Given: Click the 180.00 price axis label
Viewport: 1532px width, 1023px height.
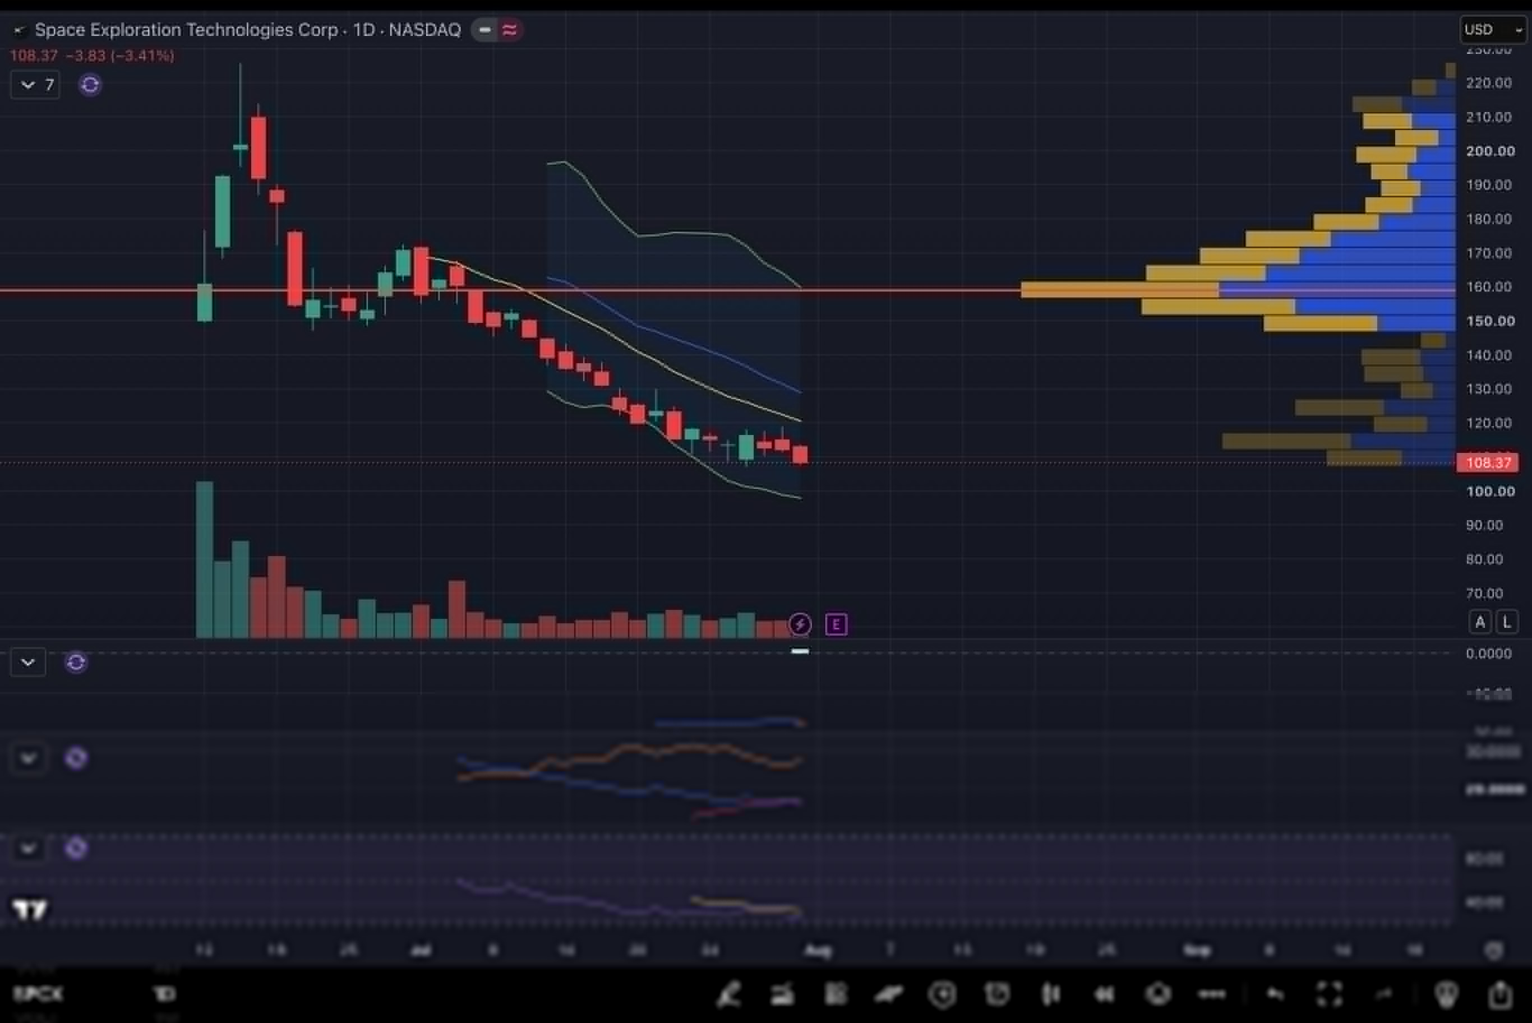Looking at the screenshot, I should tap(1489, 219).
